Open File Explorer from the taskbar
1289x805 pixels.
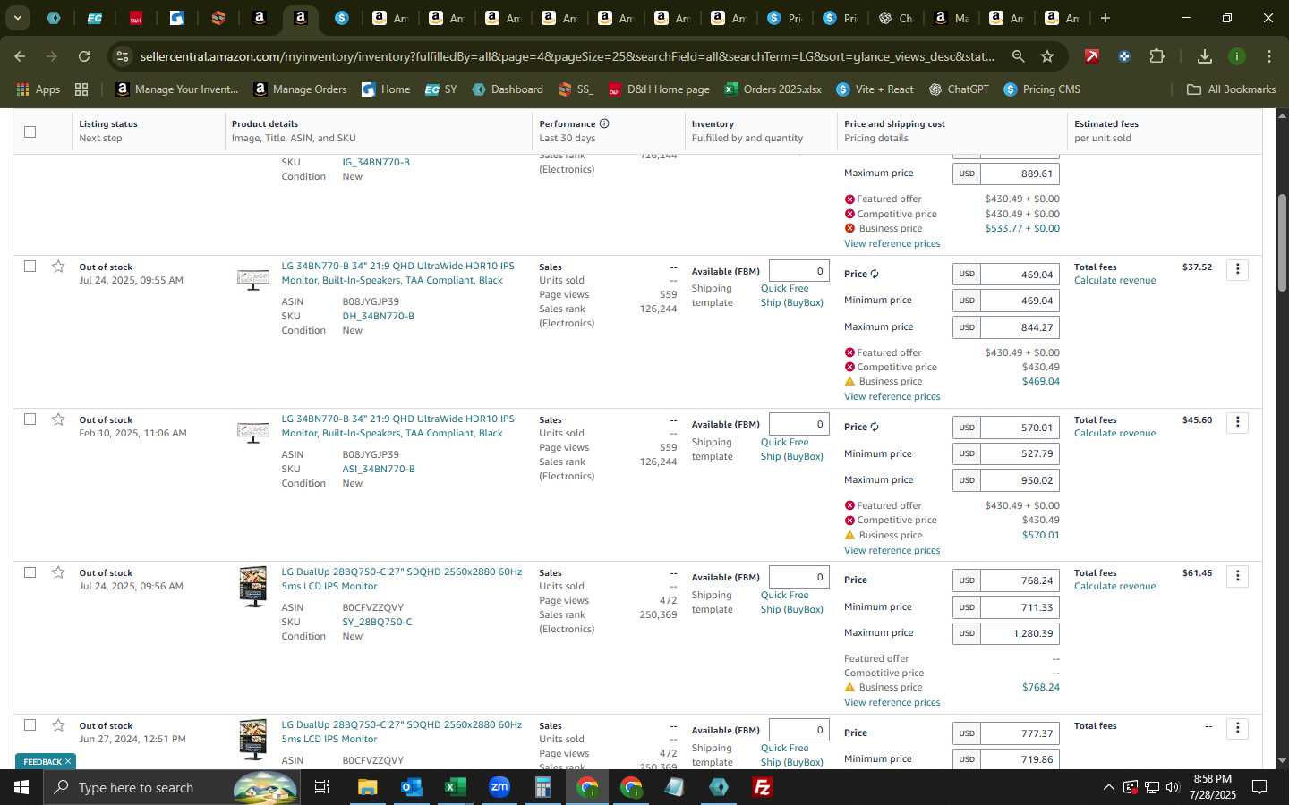[367, 787]
